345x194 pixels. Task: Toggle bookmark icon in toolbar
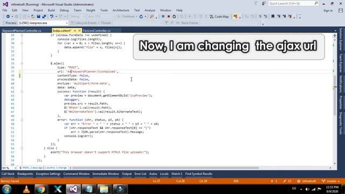[273, 16]
